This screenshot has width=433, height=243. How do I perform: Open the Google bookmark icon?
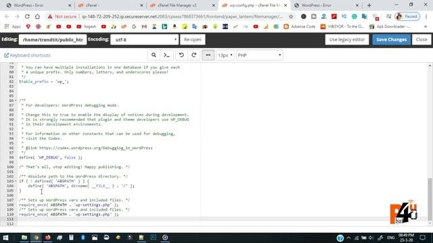[134, 27]
